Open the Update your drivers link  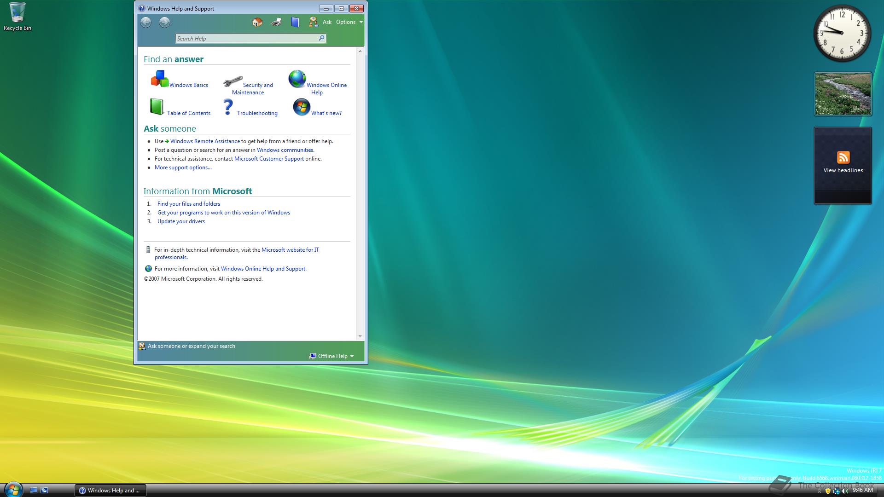181,221
